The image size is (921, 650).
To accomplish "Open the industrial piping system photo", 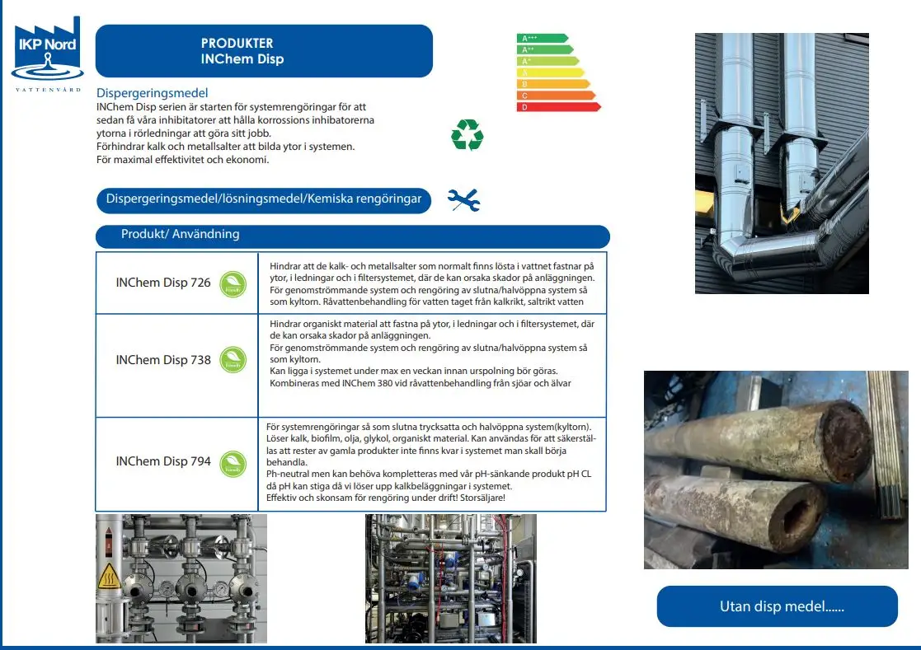I will tap(450, 578).
